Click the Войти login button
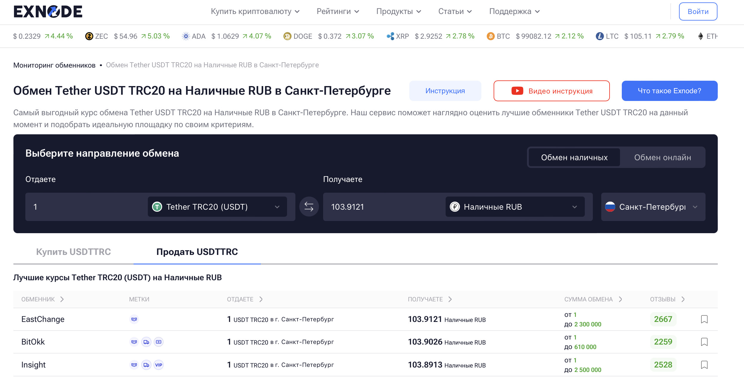The height and width of the screenshot is (380, 744). (698, 12)
